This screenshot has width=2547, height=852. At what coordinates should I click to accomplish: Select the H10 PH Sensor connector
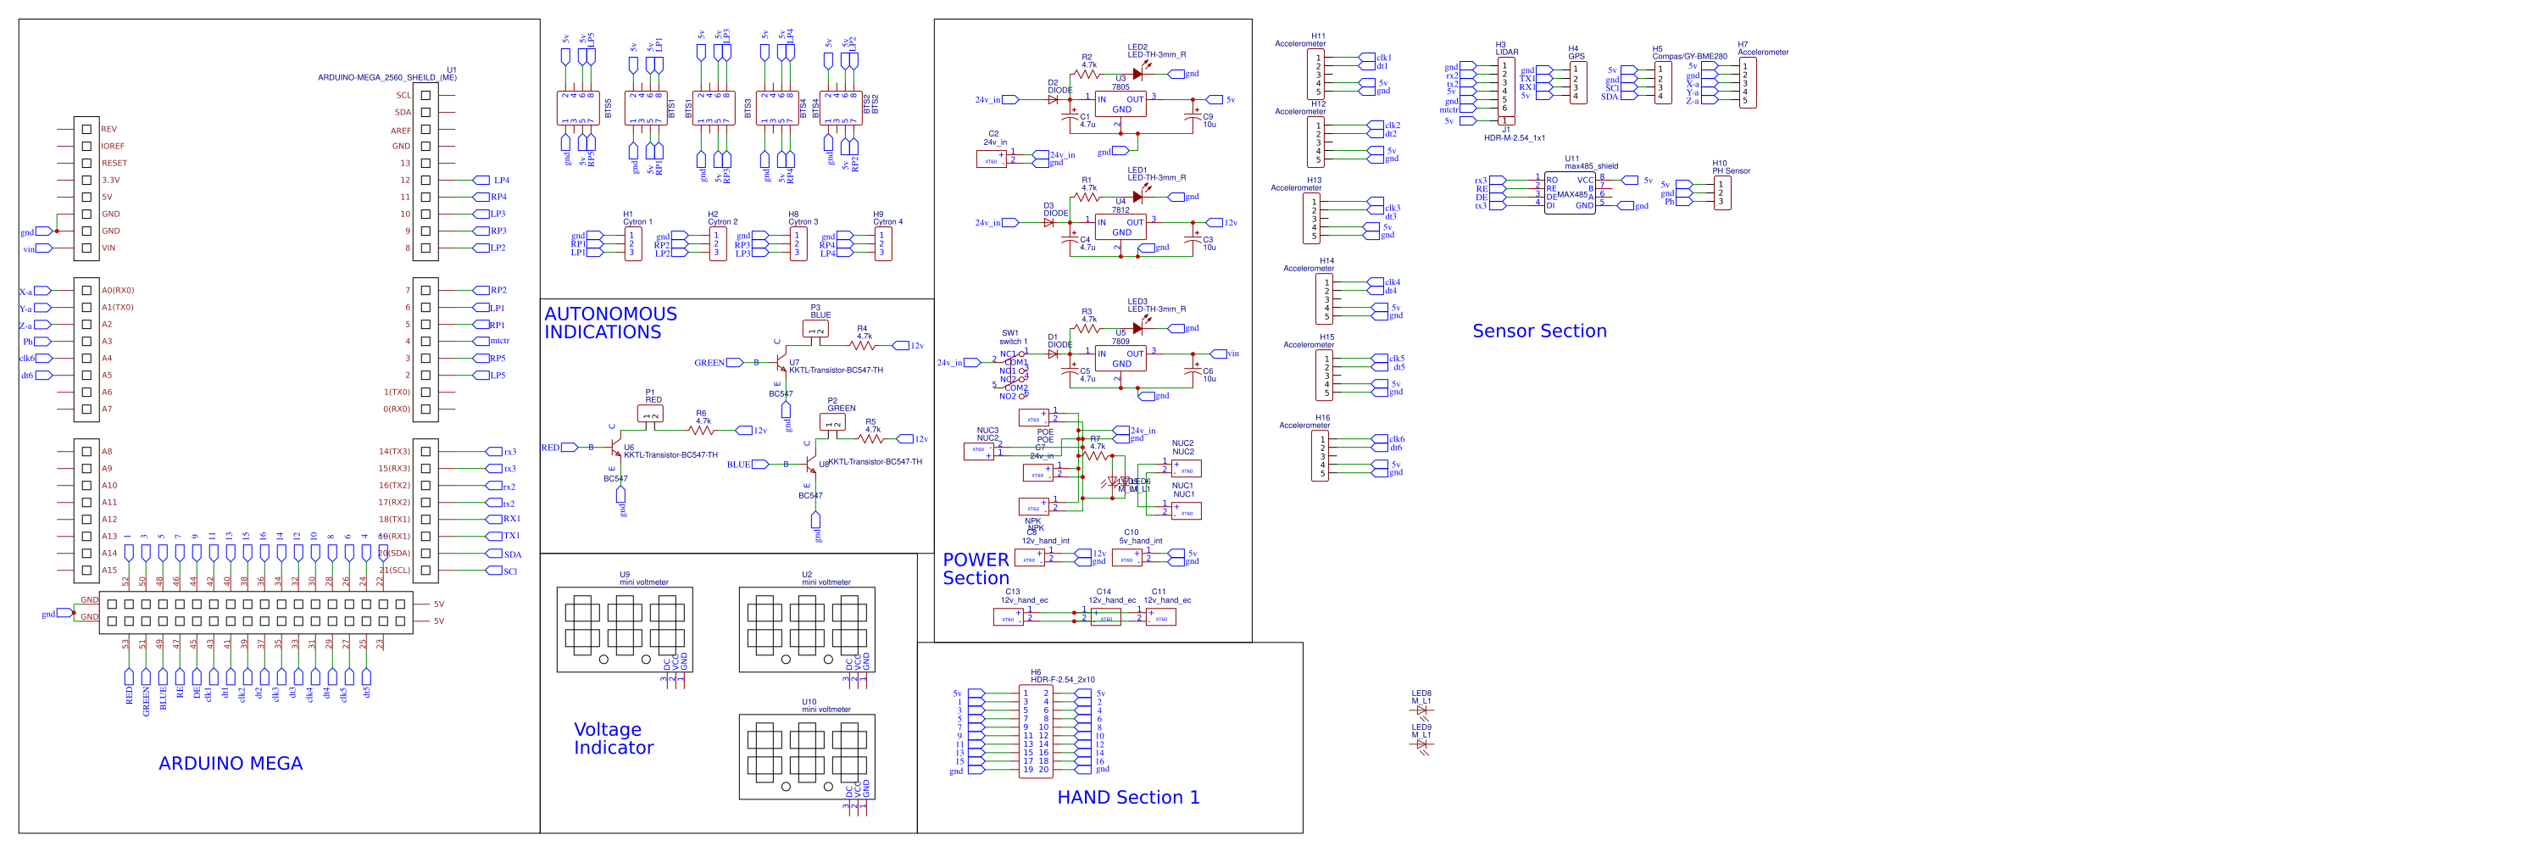1722,192
